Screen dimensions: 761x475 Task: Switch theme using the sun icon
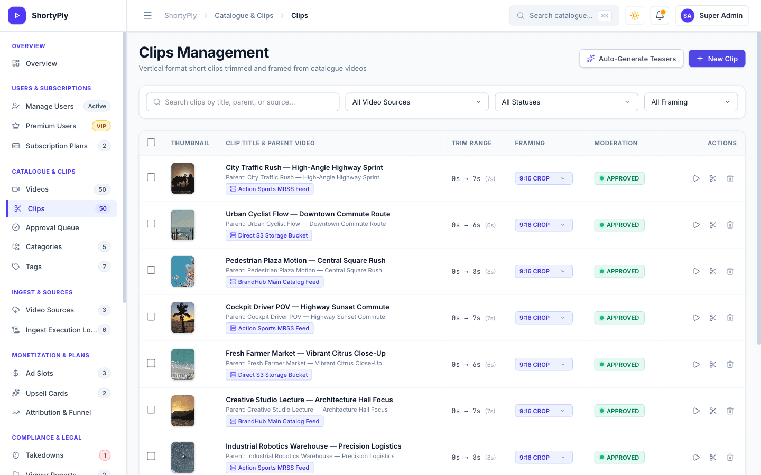pos(635,16)
